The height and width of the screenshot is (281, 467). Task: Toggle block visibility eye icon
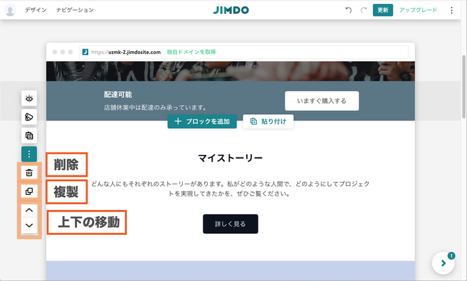pos(29,98)
